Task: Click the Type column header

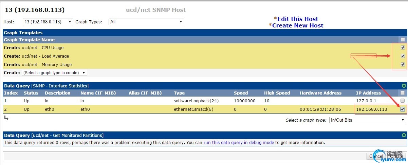Action: pos(179,93)
